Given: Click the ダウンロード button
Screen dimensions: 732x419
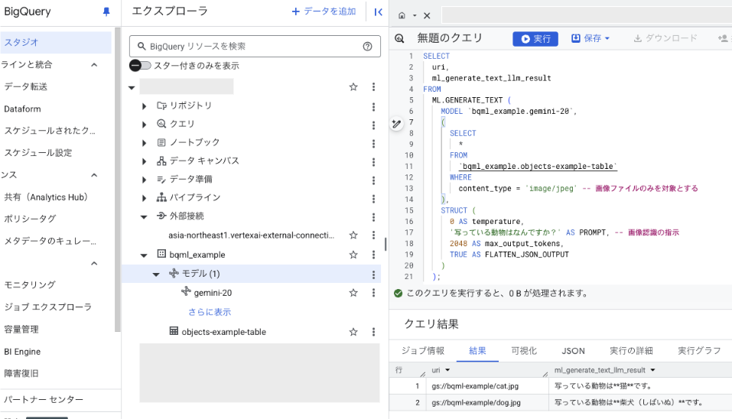Looking at the screenshot, I should 665,38.
